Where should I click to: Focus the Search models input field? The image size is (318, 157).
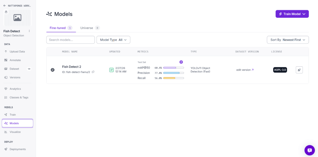pyautogui.click(x=70, y=40)
